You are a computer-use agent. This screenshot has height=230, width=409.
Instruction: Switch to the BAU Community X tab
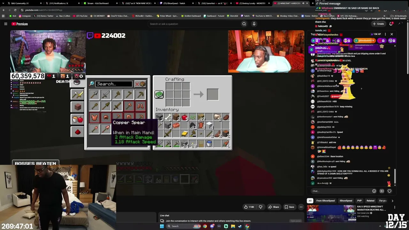click(x=23, y=3)
